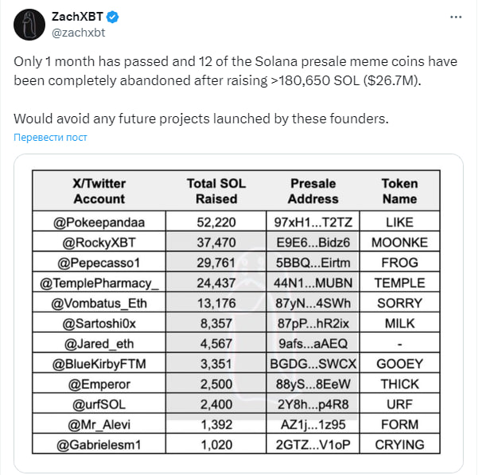This screenshot has width=478, height=475.
Task: Click the @TemplePharmacy_ account cell
Action: pos(99,283)
